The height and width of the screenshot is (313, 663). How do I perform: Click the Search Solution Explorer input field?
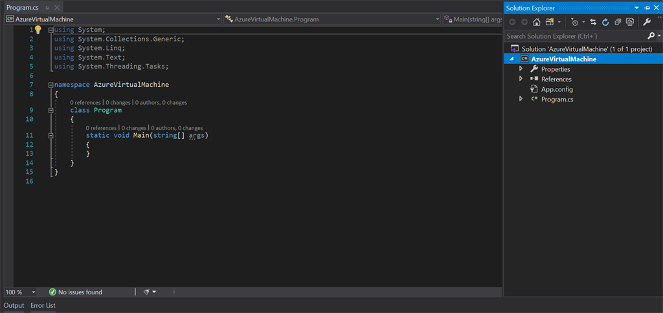576,36
